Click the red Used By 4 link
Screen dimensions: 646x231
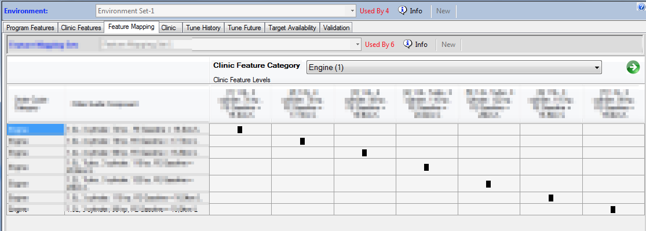[374, 10]
